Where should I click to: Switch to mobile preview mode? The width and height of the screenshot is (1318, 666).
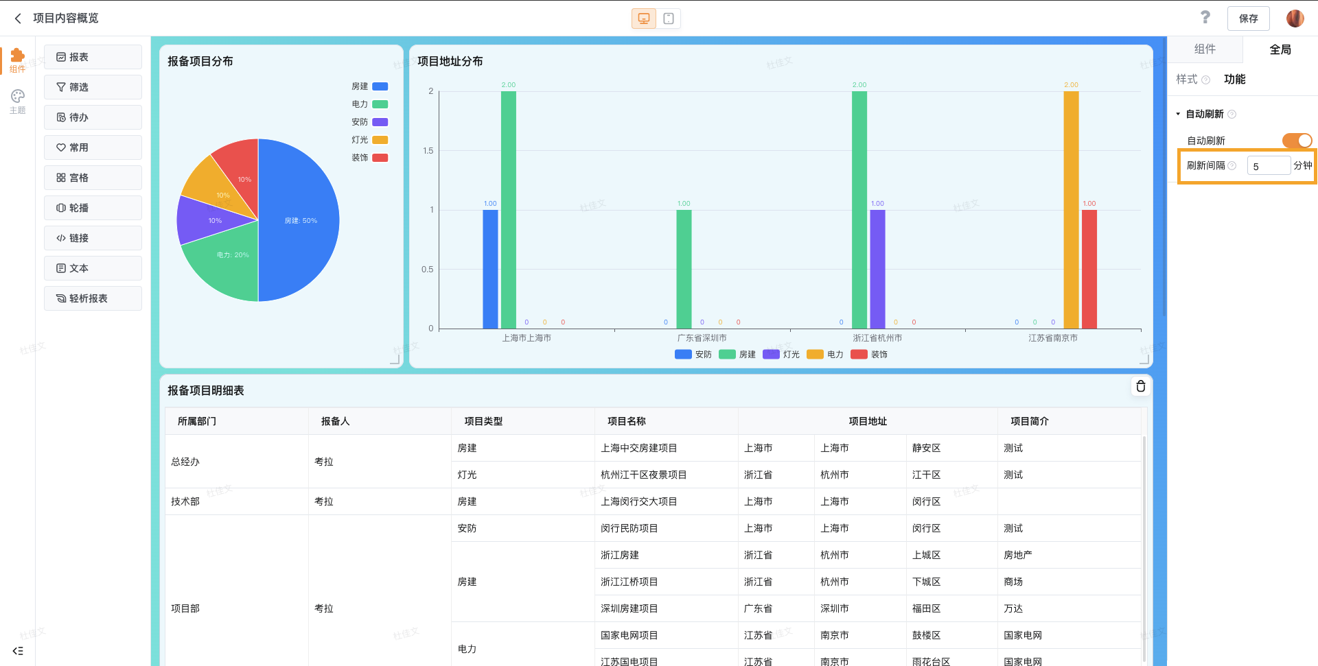click(669, 19)
